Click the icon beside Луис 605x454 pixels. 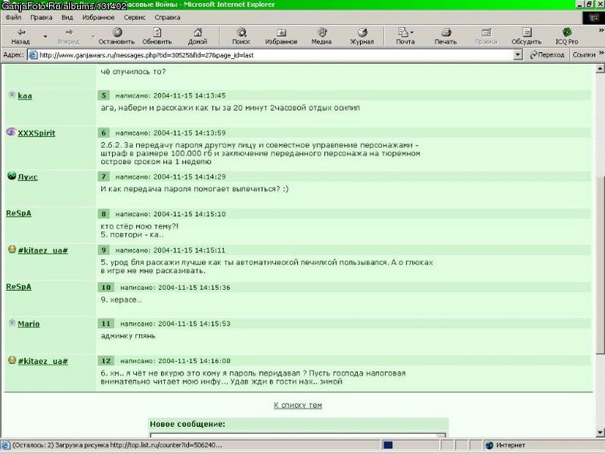tap(12, 176)
